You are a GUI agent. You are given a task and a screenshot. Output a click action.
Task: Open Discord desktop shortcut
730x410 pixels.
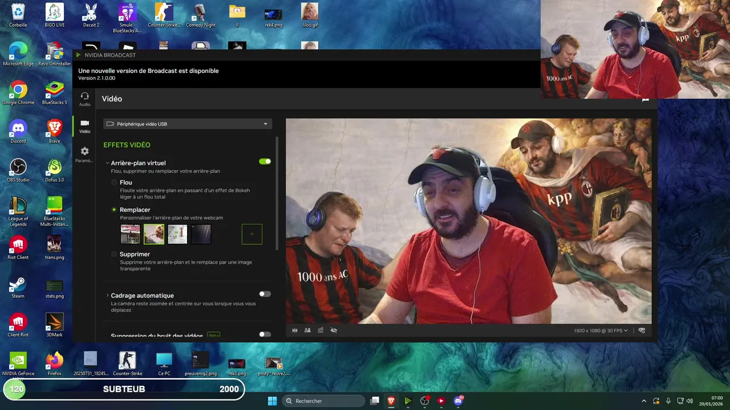18,132
